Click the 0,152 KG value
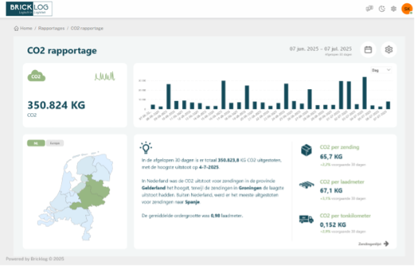The width and height of the screenshot is (415, 266). (333, 225)
